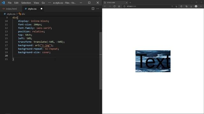
Task: Click the browser extension icon left of Collections
Action: (181, 6)
